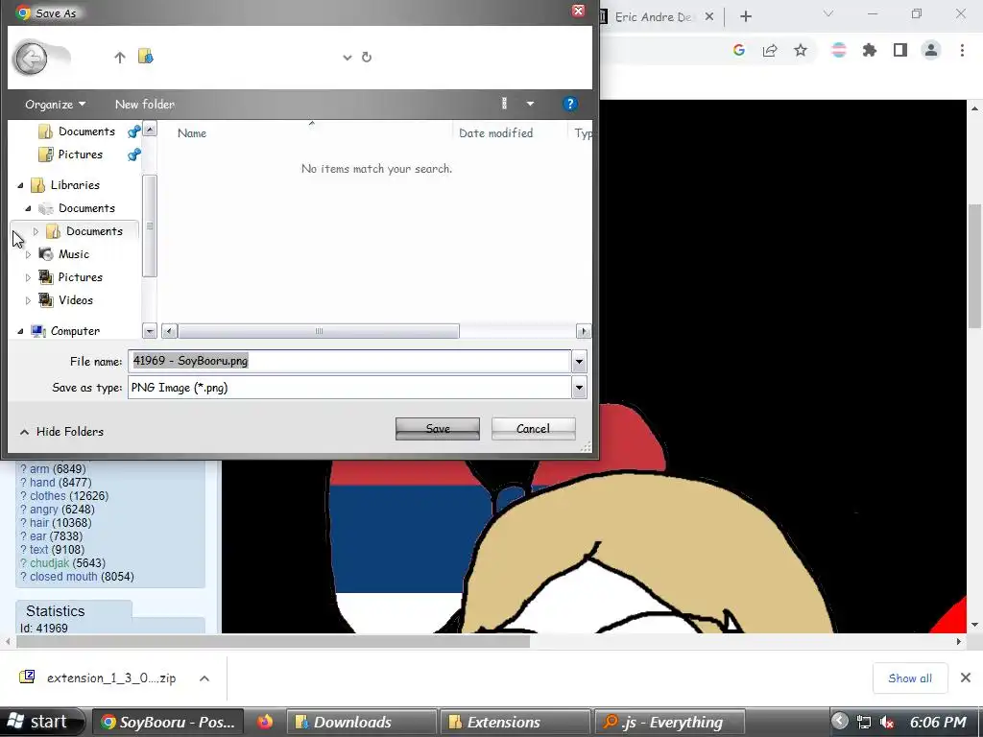
Task: Expand the nested Documents folder
Action: 36,231
